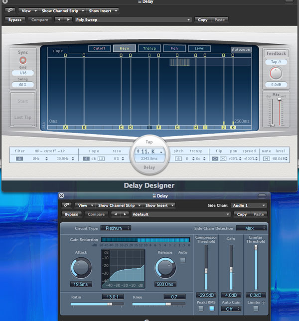Open the #default preset dropdown in Compressor
299x321 pixels.
tap(181, 214)
